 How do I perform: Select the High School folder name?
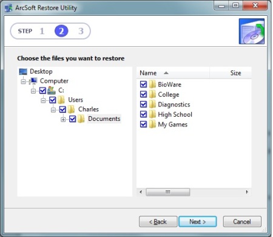coord(175,114)
